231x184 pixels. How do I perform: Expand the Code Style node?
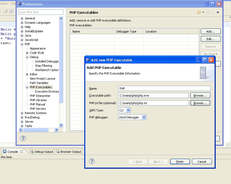[27, 53]
